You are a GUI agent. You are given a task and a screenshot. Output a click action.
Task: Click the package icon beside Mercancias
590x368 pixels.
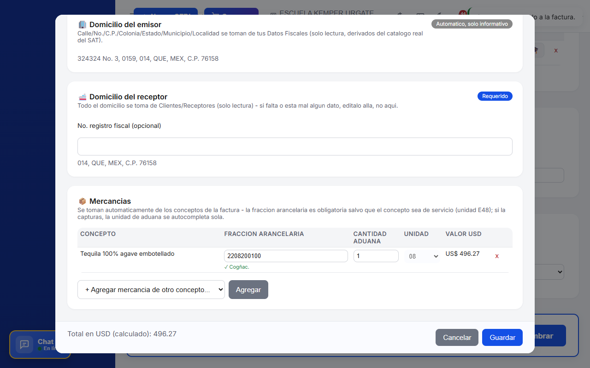pos(83,201)
